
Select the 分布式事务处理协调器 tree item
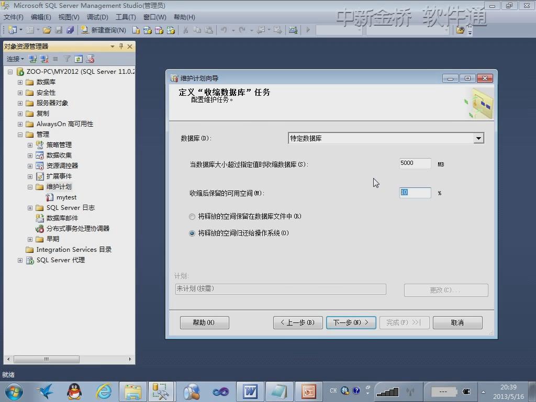(x=78, y=229)
